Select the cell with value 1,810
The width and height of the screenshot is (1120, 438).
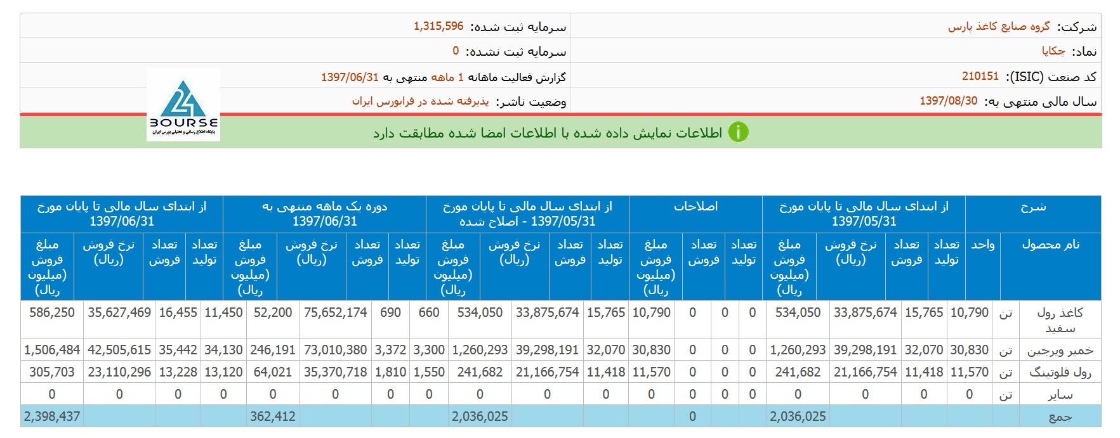390,372
